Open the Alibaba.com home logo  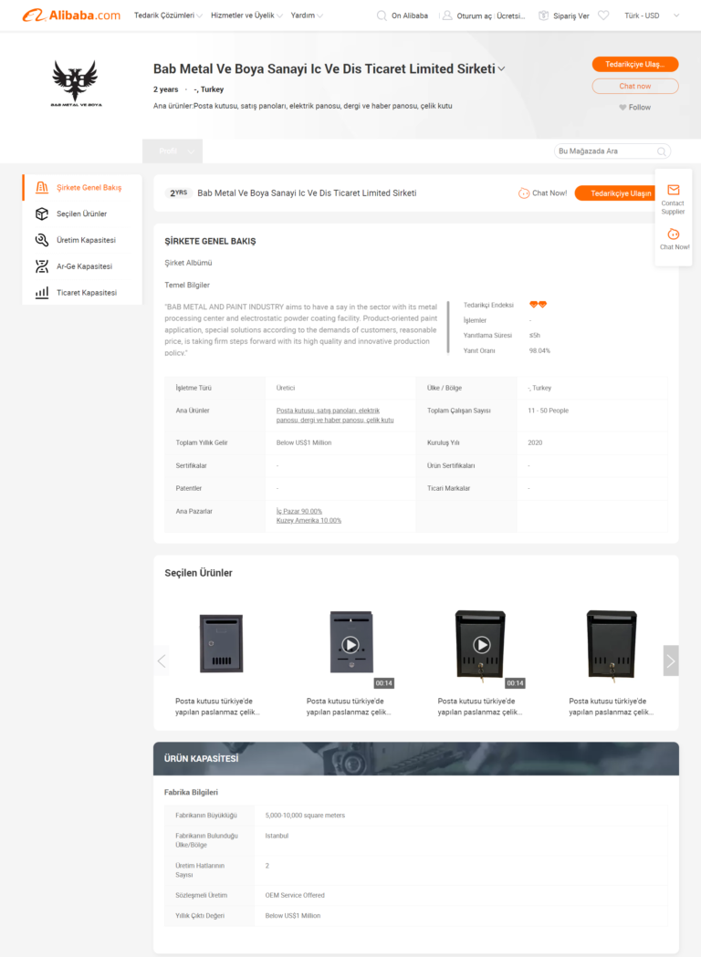point(71,16)
